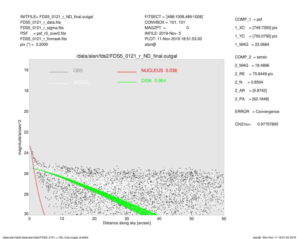The height and width of the screenshot is (239, 299).
Task: Click the 1_XC = [749.7350] pix value
Action: [x=256, y=28]
